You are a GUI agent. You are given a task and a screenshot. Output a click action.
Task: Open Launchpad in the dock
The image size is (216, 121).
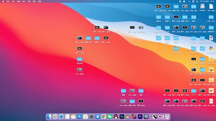pos(55,117)
